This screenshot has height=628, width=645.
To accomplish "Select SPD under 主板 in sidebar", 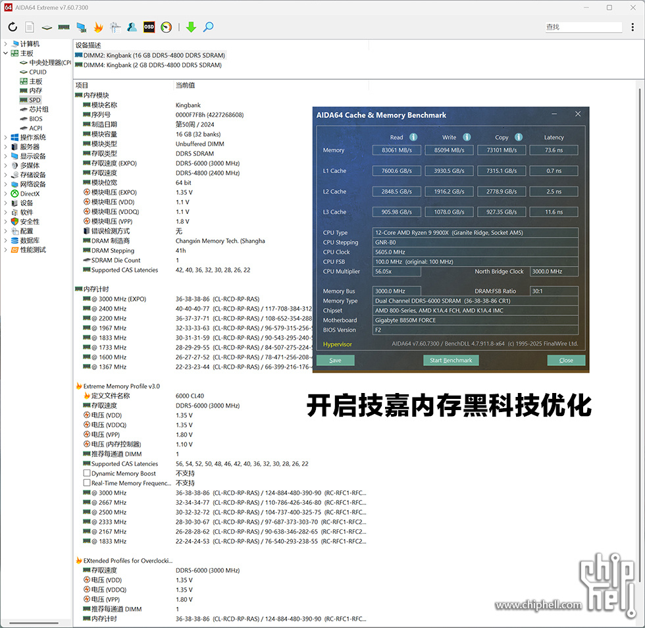I will click(x=34, y=100).
